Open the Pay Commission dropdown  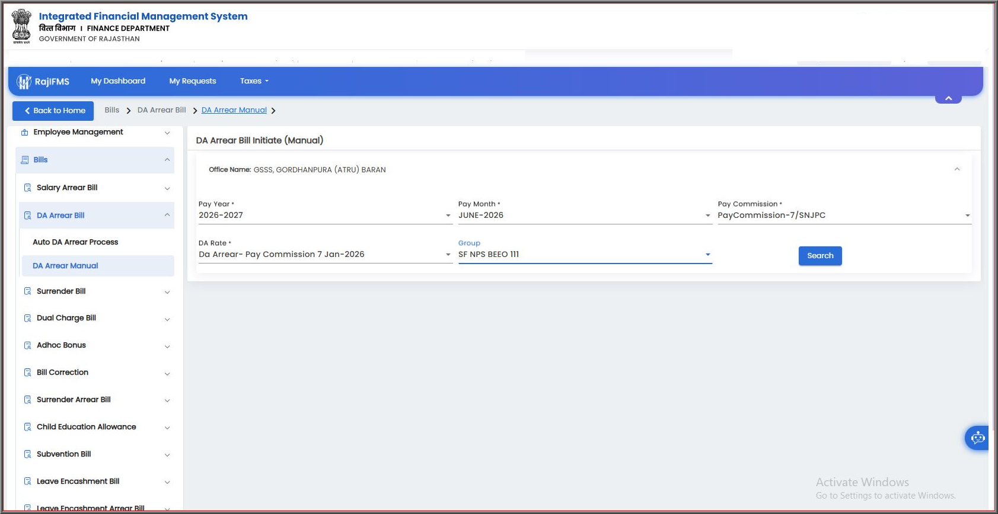pyautogui.click(x=844, y=216)
